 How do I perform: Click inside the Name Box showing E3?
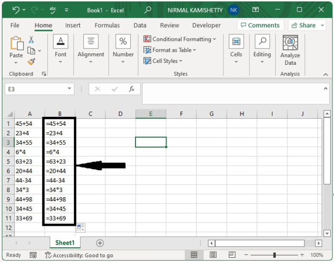click(35, 89)
